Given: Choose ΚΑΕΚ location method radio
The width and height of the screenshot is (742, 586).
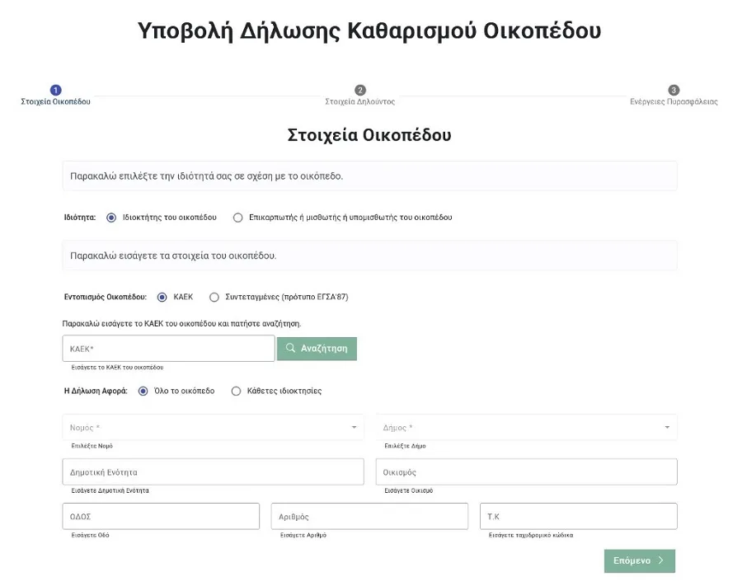Looking at the screenshot, I should pyautogui.click(x=162, y=297).
